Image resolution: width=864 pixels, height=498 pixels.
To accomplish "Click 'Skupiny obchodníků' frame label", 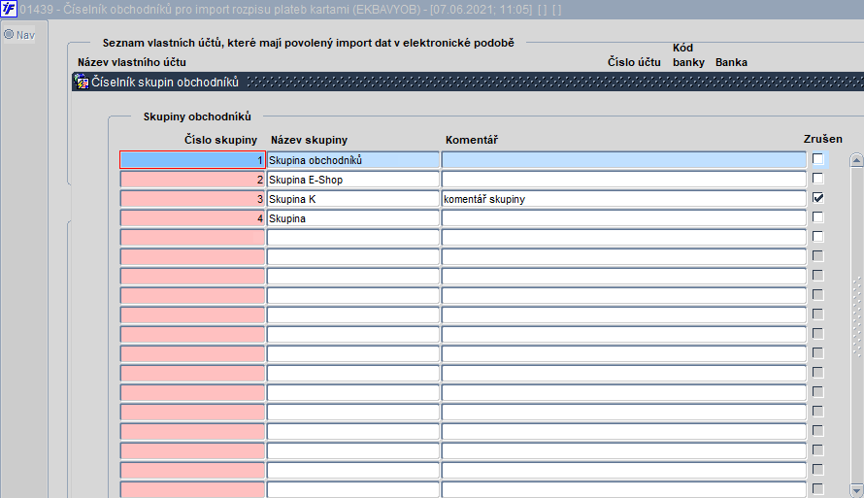I will [x=197, y=116].
